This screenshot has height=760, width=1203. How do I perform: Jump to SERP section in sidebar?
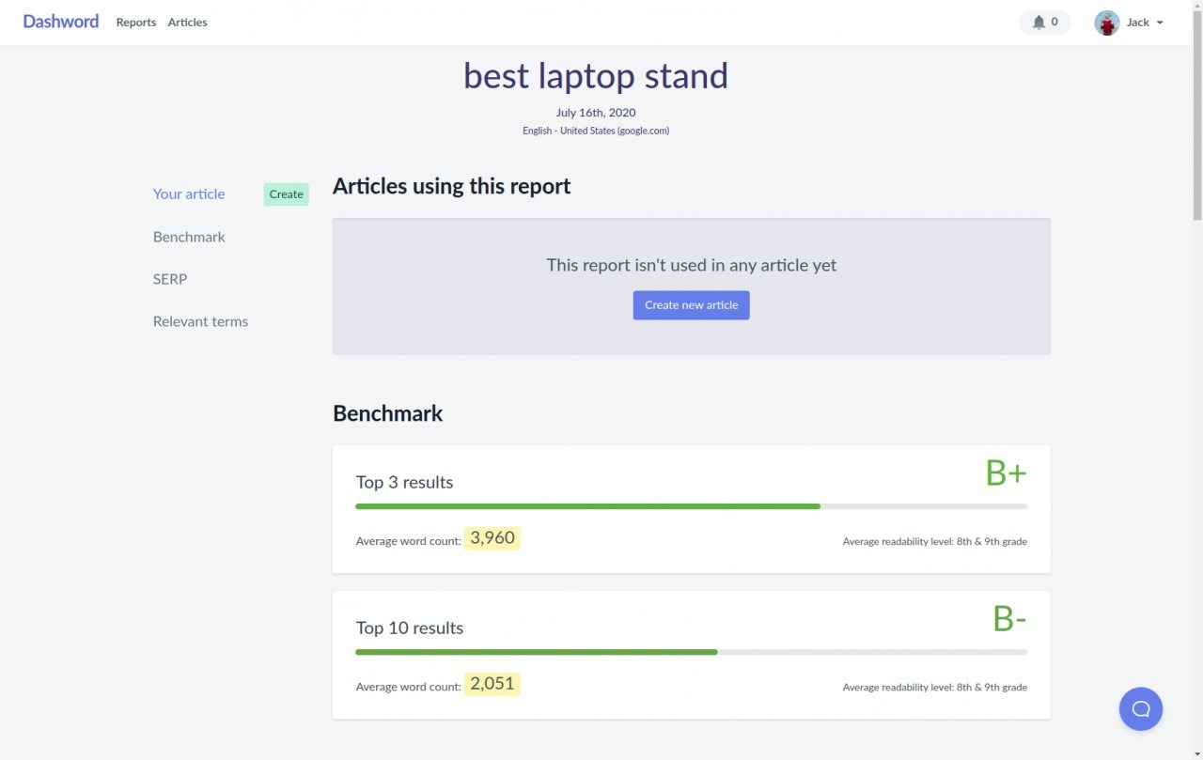[x=170, y=279]
